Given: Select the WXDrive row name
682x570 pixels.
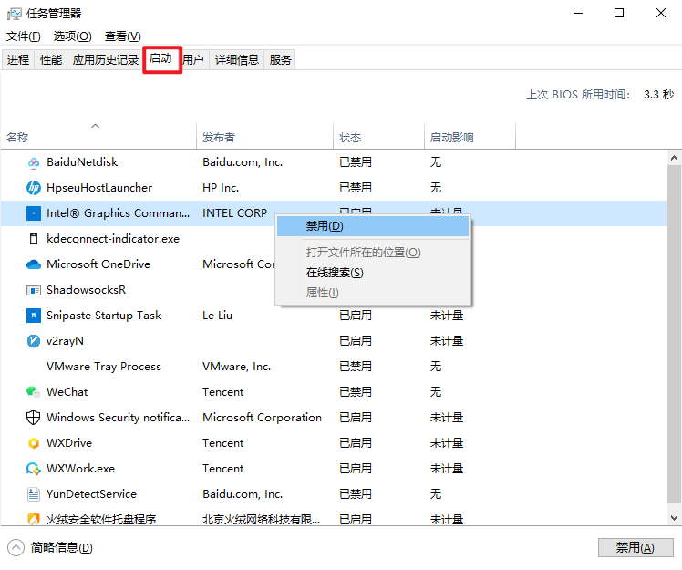Looking at the screenshot, I should 69,443.
